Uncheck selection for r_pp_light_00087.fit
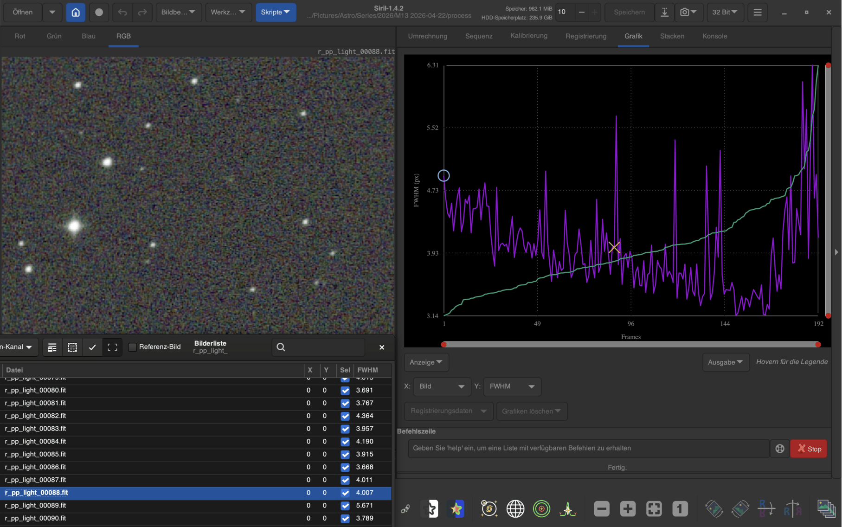The height and width of the screenshot is (527, 842). point(345,480)
